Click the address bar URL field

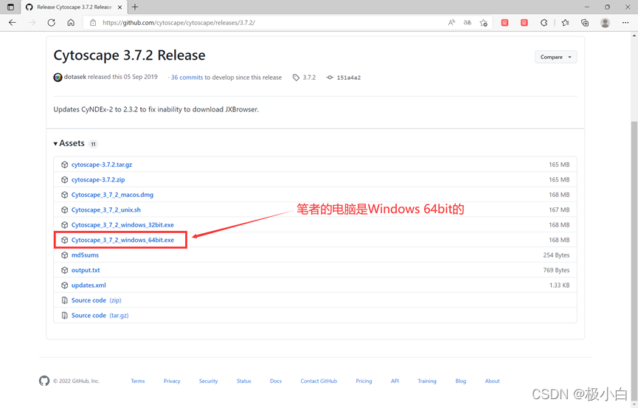click(x=268, y=23)
